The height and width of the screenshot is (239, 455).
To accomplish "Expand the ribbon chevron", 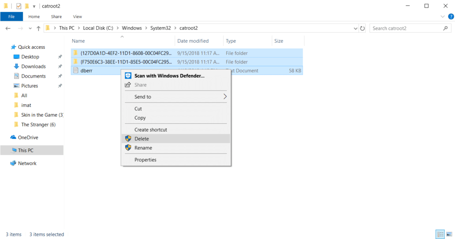I will [x=443, y=16].
